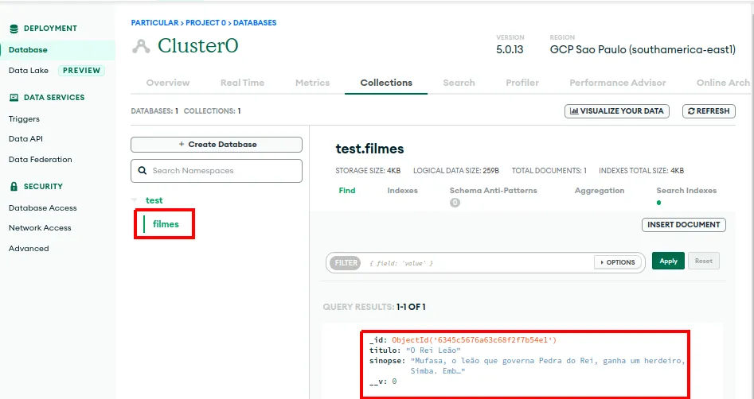Image resolution: width=754 pixels, height=399 pixels.
Task: Switch to the Profiler tab
Action: pyautogui.click(x=522, y=83)
